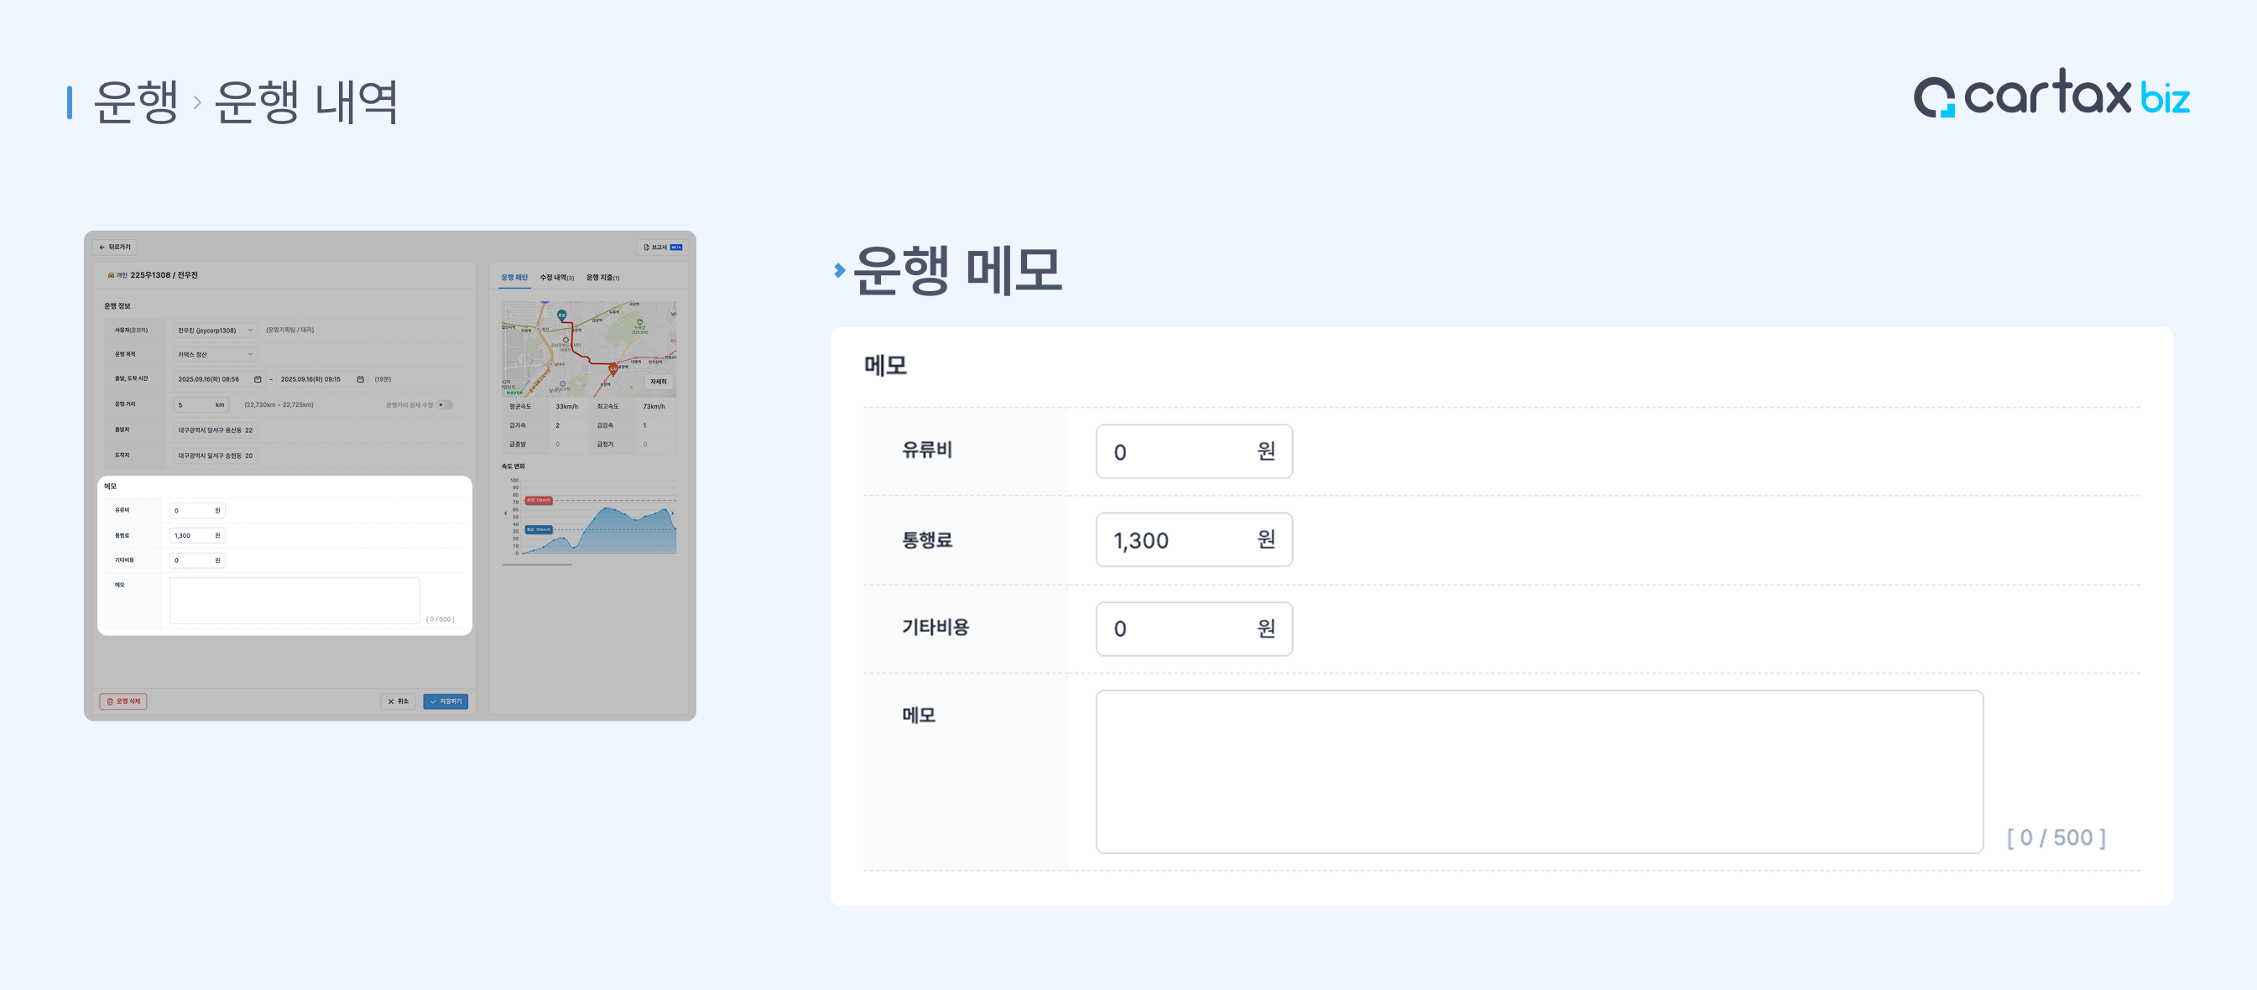
Task: Click the 뒤로가기 back arrow button
Action: click(x=115, y=247)
